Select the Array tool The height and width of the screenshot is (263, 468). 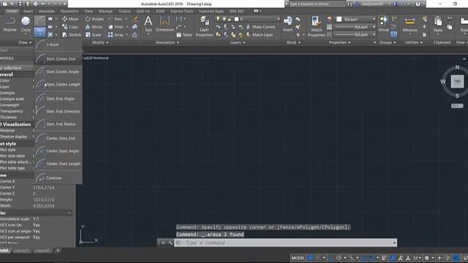[116, 35]
